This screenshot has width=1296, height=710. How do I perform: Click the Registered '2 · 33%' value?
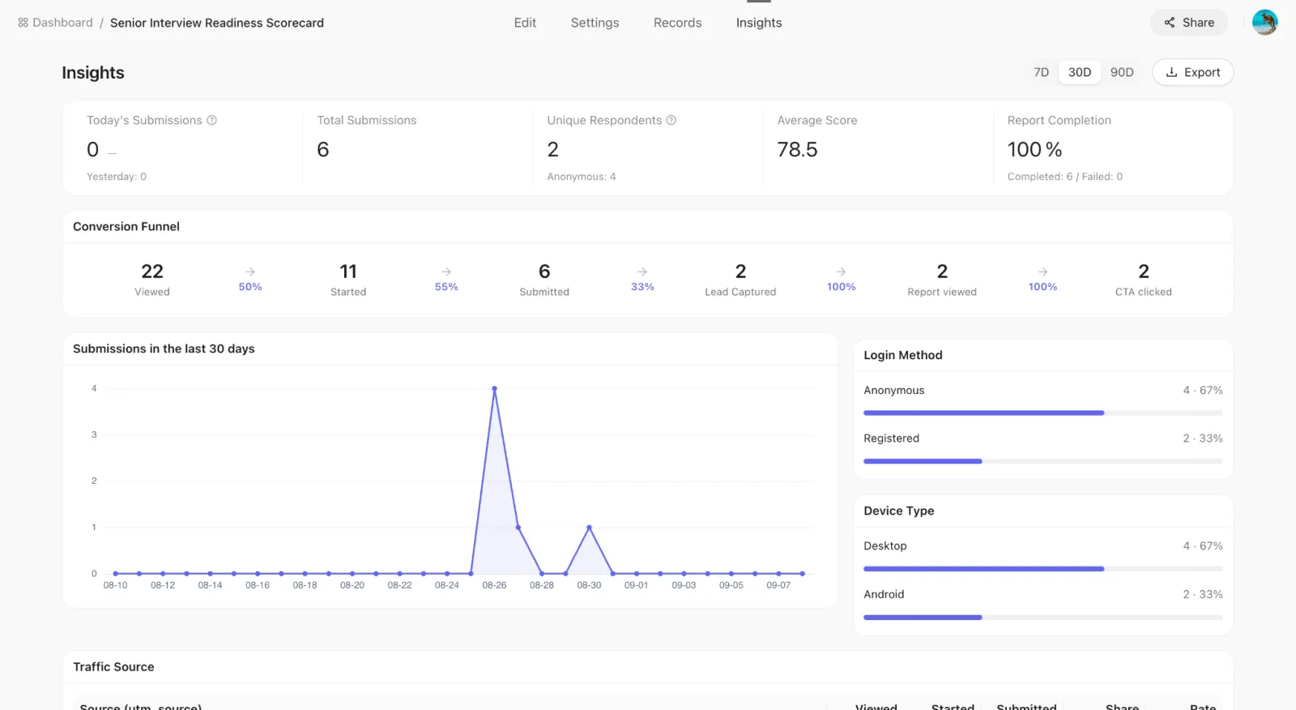[1203, 438]
